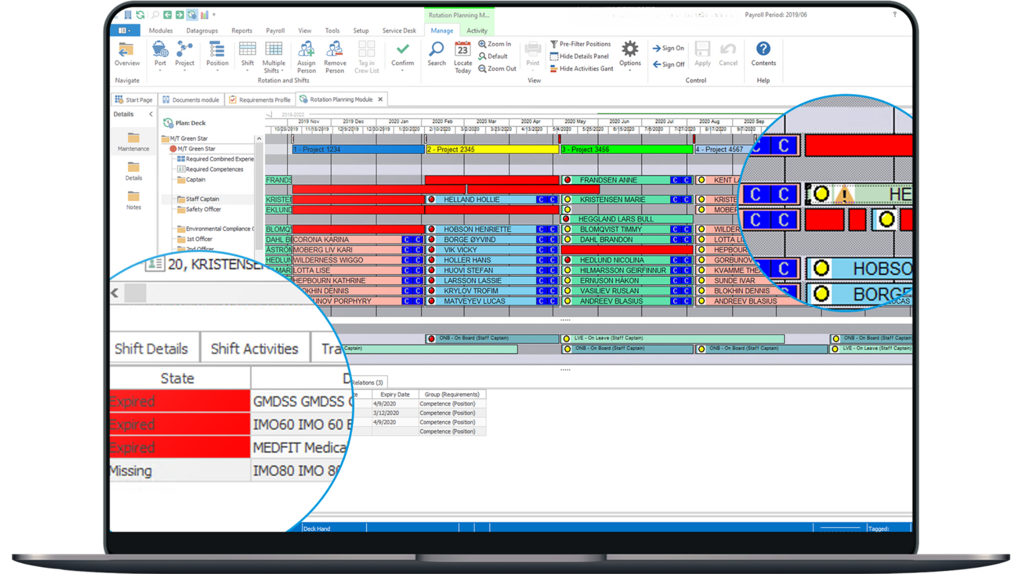Select Tag in Crew List

367,57
